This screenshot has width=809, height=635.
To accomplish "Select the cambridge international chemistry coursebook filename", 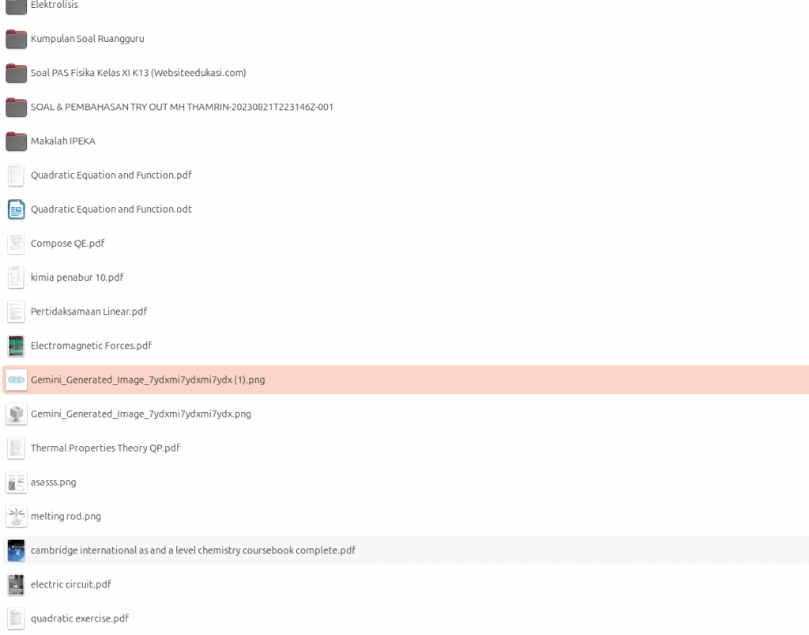I will [193, 550].
